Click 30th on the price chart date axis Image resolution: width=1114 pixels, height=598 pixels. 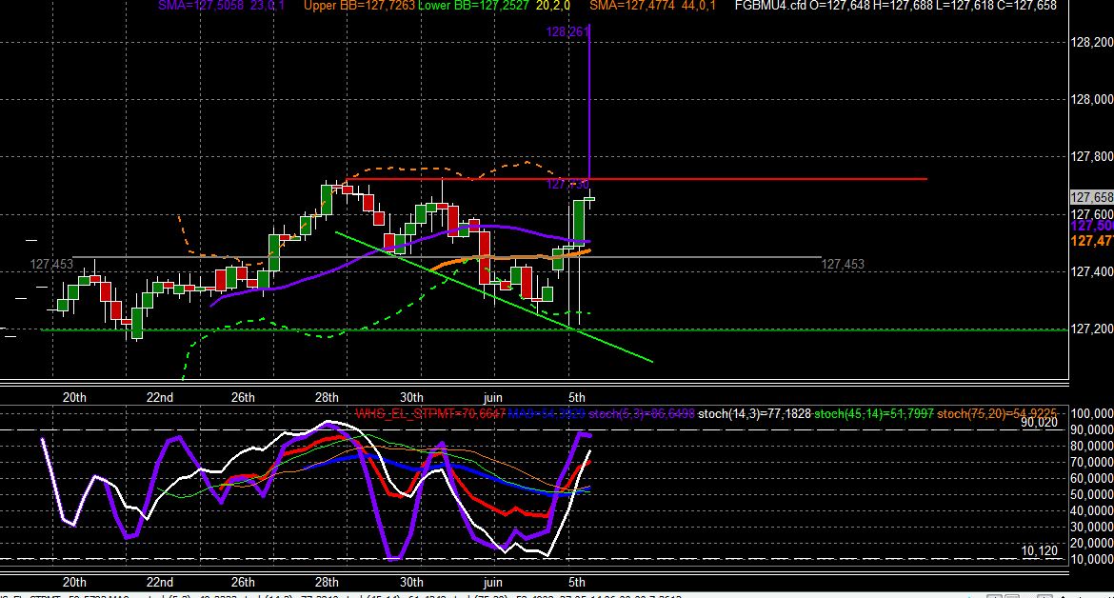pos(411,397)
